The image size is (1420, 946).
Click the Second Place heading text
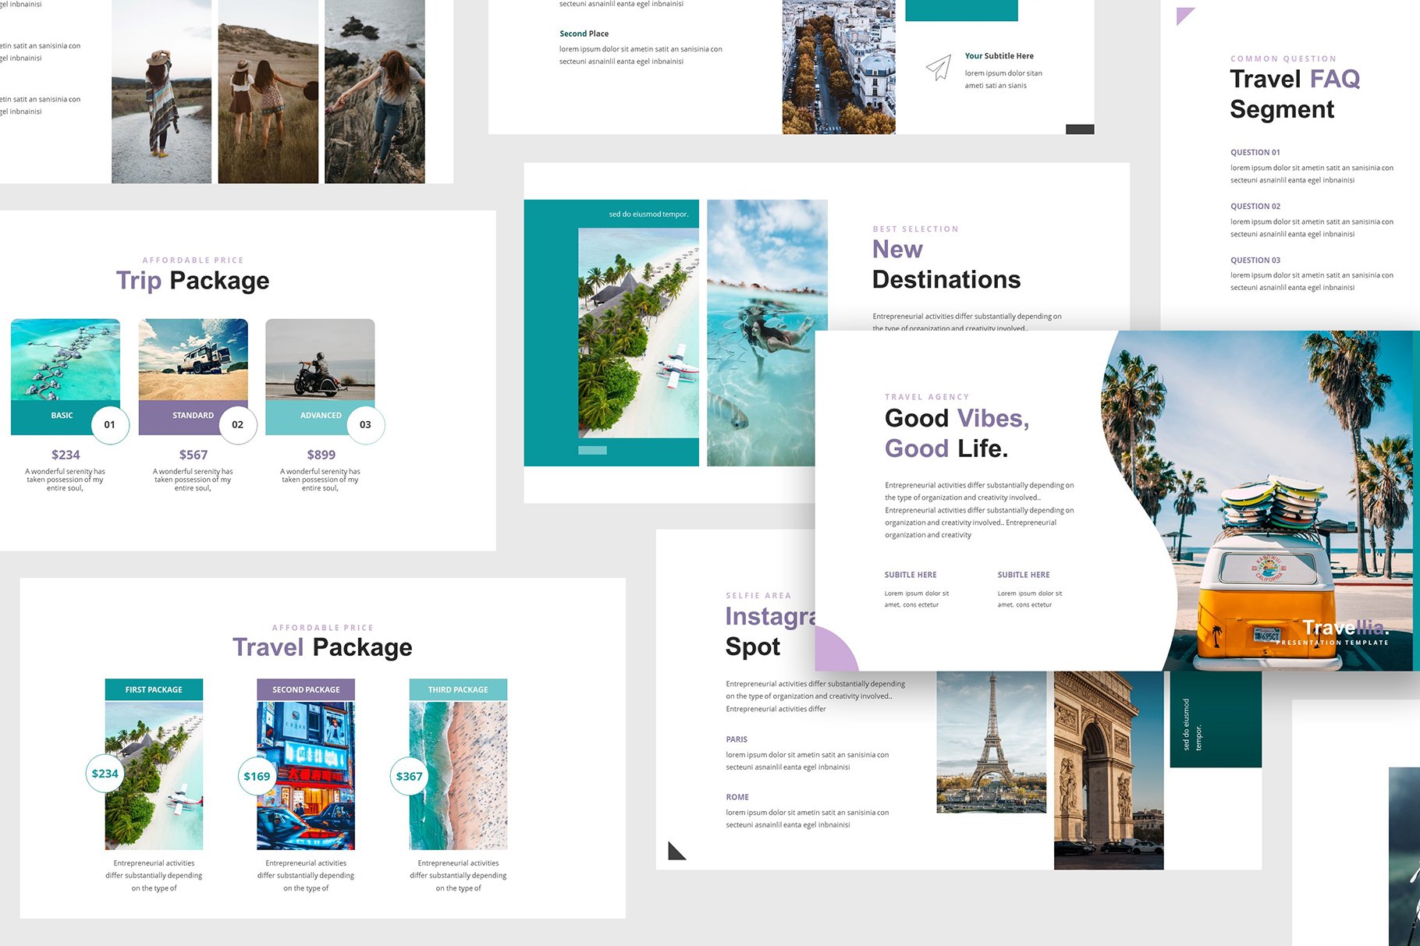(584, 34)
